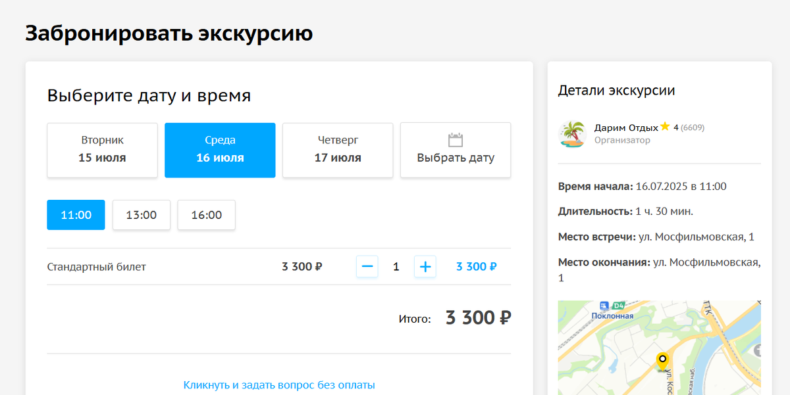
Task: Click the Дарим Отдых organizer avatar
Action: tap(572, 133)
